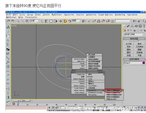This screenshot has height=113, width=146.
Task: Click the Select and Manipulate icon
Action: point(89,21)
